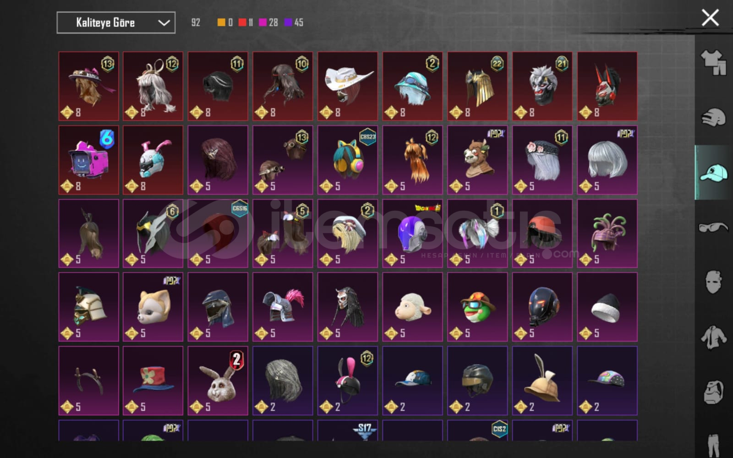Filter by the purple quality swatch
Viewport: 733px width, 458px height.
click(x=289, y=22)
